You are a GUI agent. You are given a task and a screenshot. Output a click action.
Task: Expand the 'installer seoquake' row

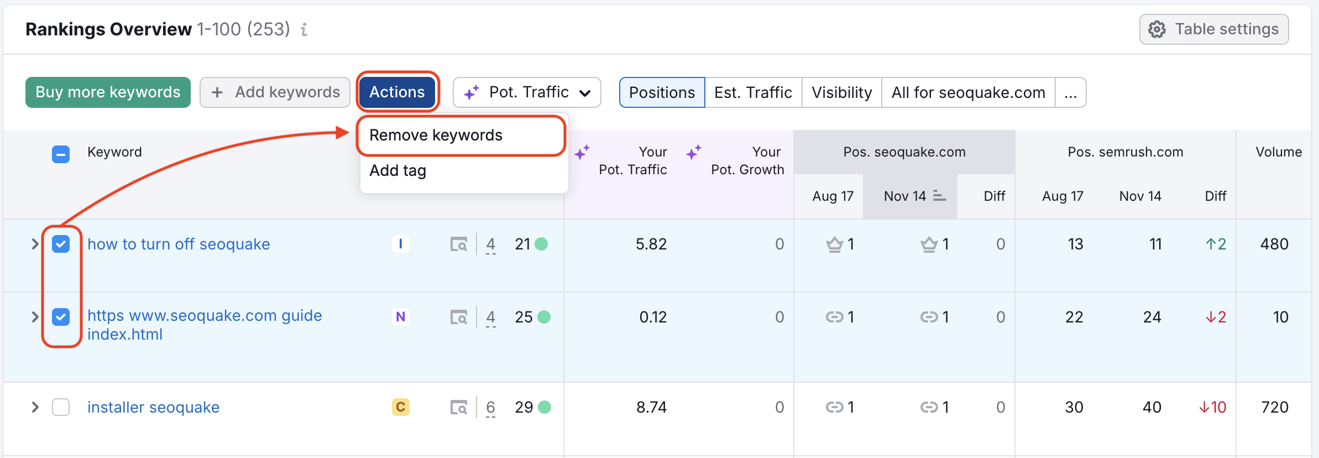click(35, 407)
